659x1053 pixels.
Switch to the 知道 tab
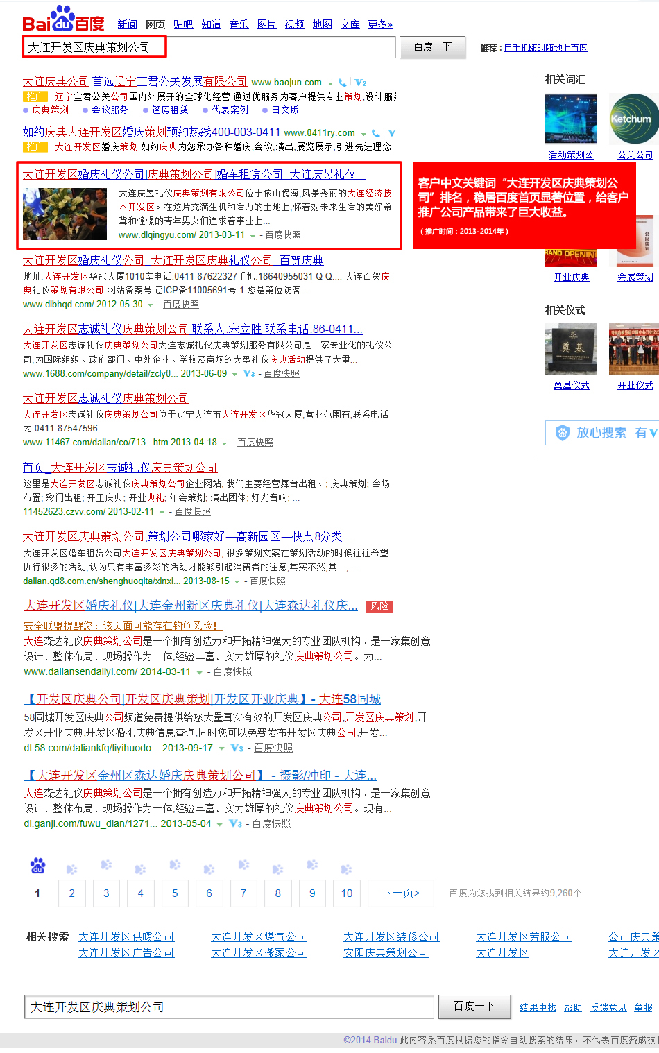211,24
